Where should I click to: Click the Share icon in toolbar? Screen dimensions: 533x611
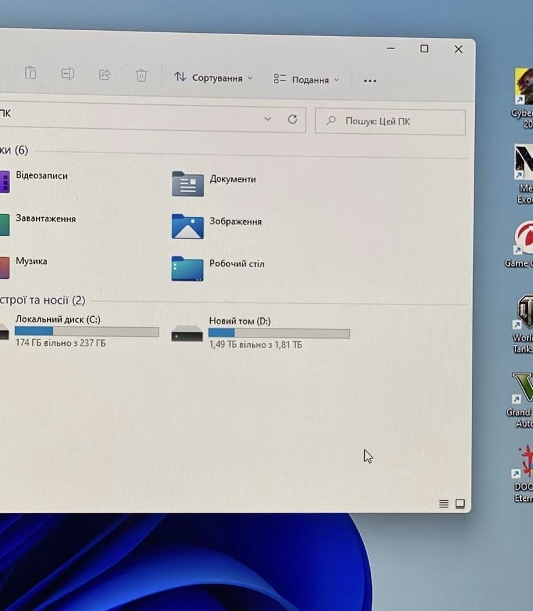(x=104, y=75)
